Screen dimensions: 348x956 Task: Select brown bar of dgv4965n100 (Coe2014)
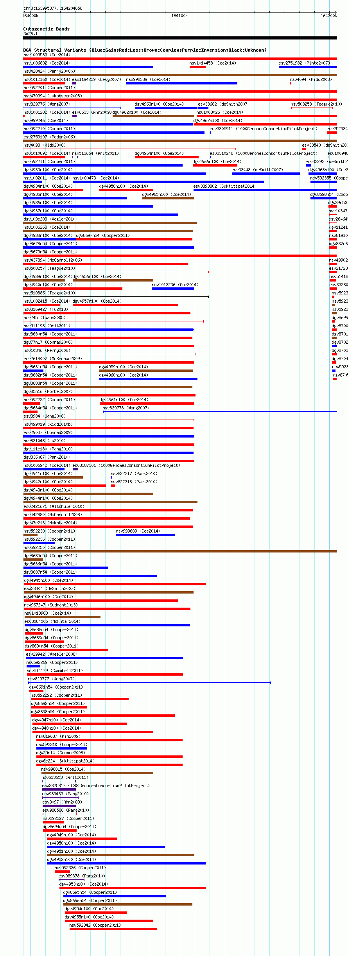pyautogui.click(x=168, y=198)
